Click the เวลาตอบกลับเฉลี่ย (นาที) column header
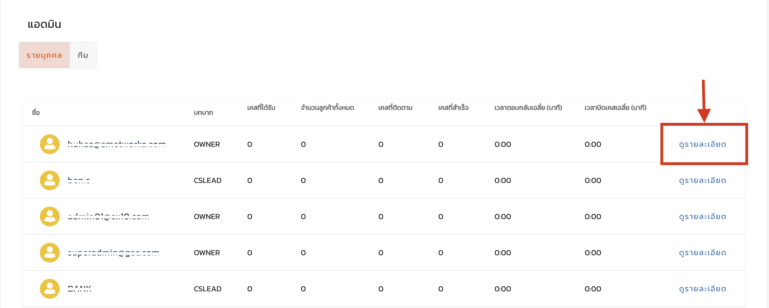 (x=528, y=107)
